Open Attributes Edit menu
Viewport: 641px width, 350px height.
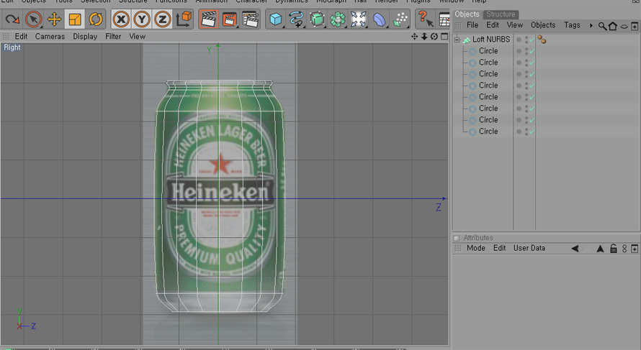coord(499,248)
